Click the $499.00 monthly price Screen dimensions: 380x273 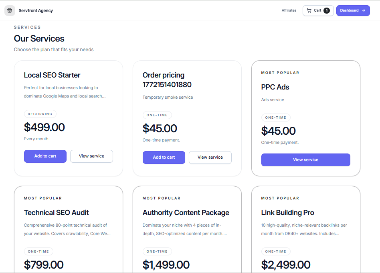(x=44, y=128)
